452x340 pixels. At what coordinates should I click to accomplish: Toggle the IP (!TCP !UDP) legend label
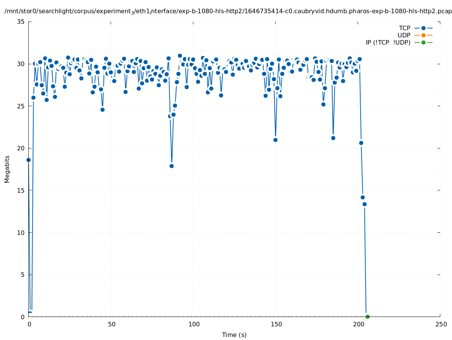(388, 42)
